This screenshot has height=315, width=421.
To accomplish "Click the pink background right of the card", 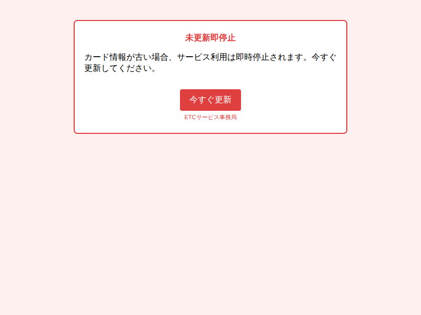I will pyautogui.click(x=384, y=77).
